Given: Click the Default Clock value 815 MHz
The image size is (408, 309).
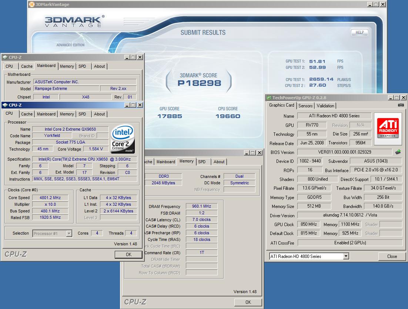Looking at the screenshot, I should click(x=309, y=233).
